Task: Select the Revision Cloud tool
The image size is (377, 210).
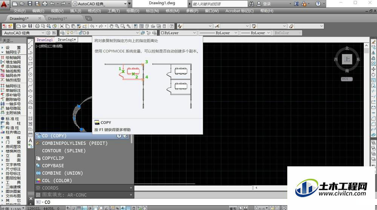Action: tap(30, 80)
